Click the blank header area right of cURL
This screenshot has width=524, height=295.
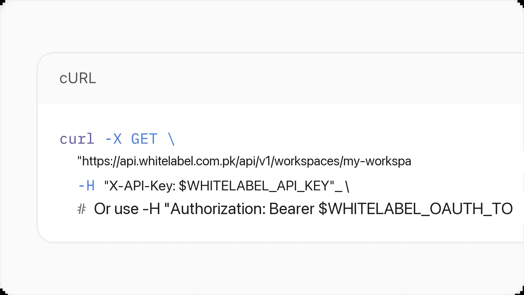click(x=309, y=78)
